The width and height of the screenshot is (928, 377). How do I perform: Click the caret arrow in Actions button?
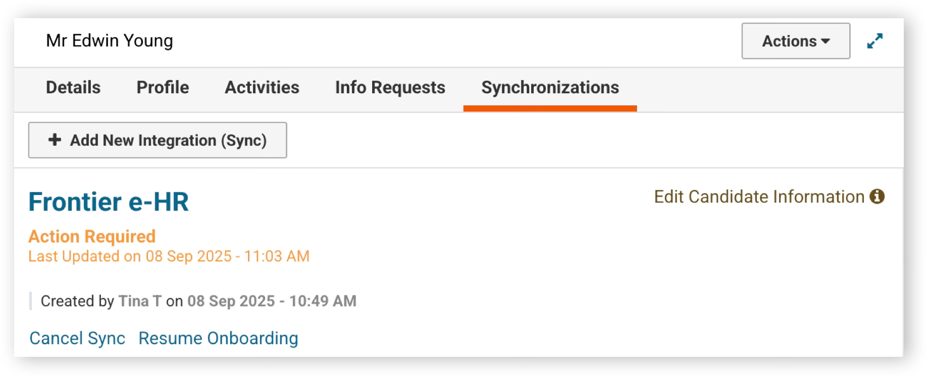(x=826, y=41)
